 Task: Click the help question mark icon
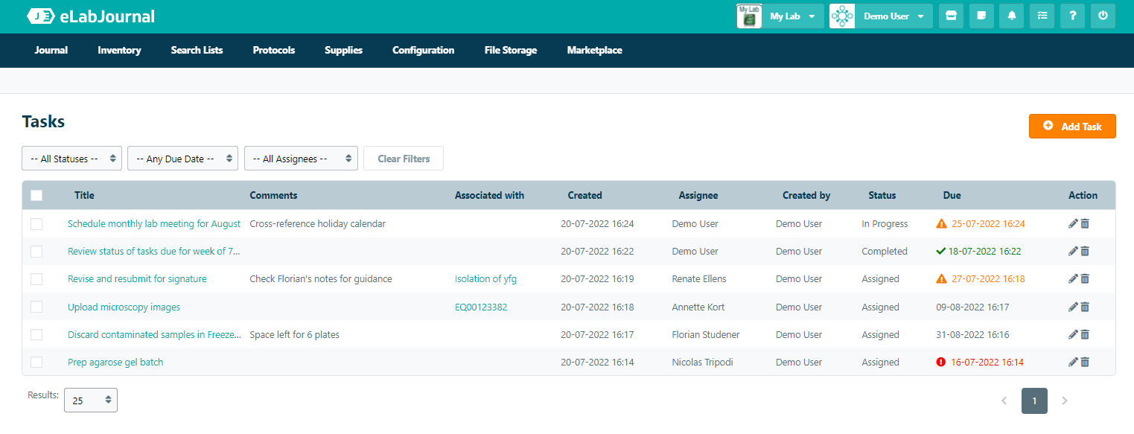point(1072,16)
